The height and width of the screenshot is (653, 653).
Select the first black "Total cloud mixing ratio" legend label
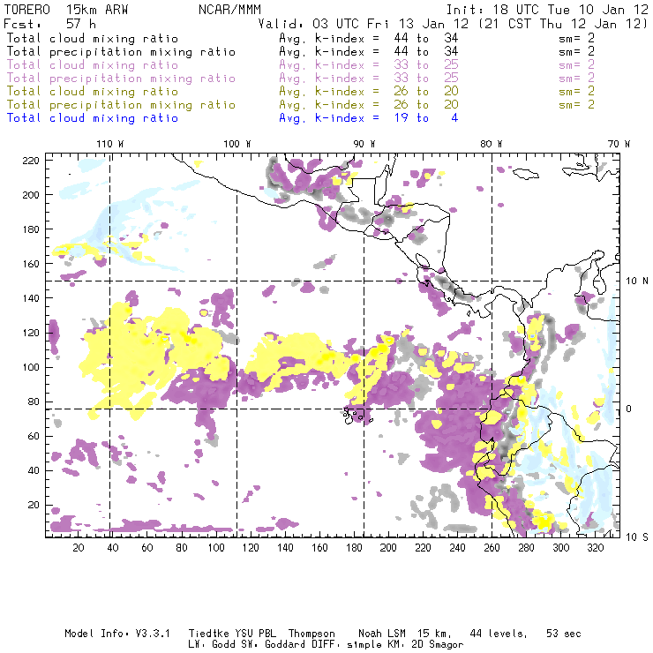point(92,39)
